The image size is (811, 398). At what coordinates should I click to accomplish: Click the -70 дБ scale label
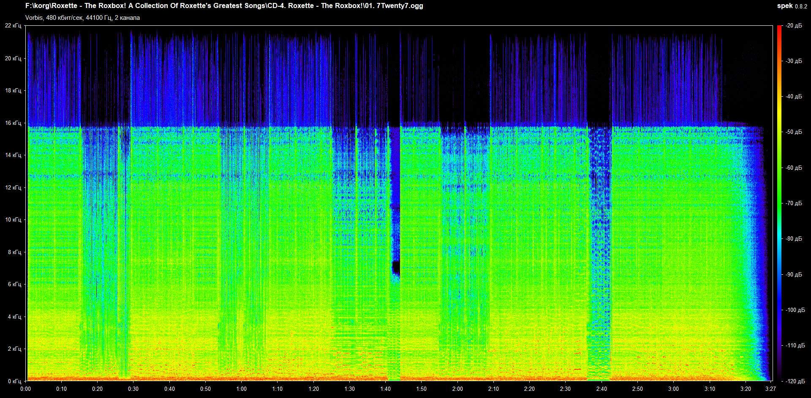pos(794,203)
